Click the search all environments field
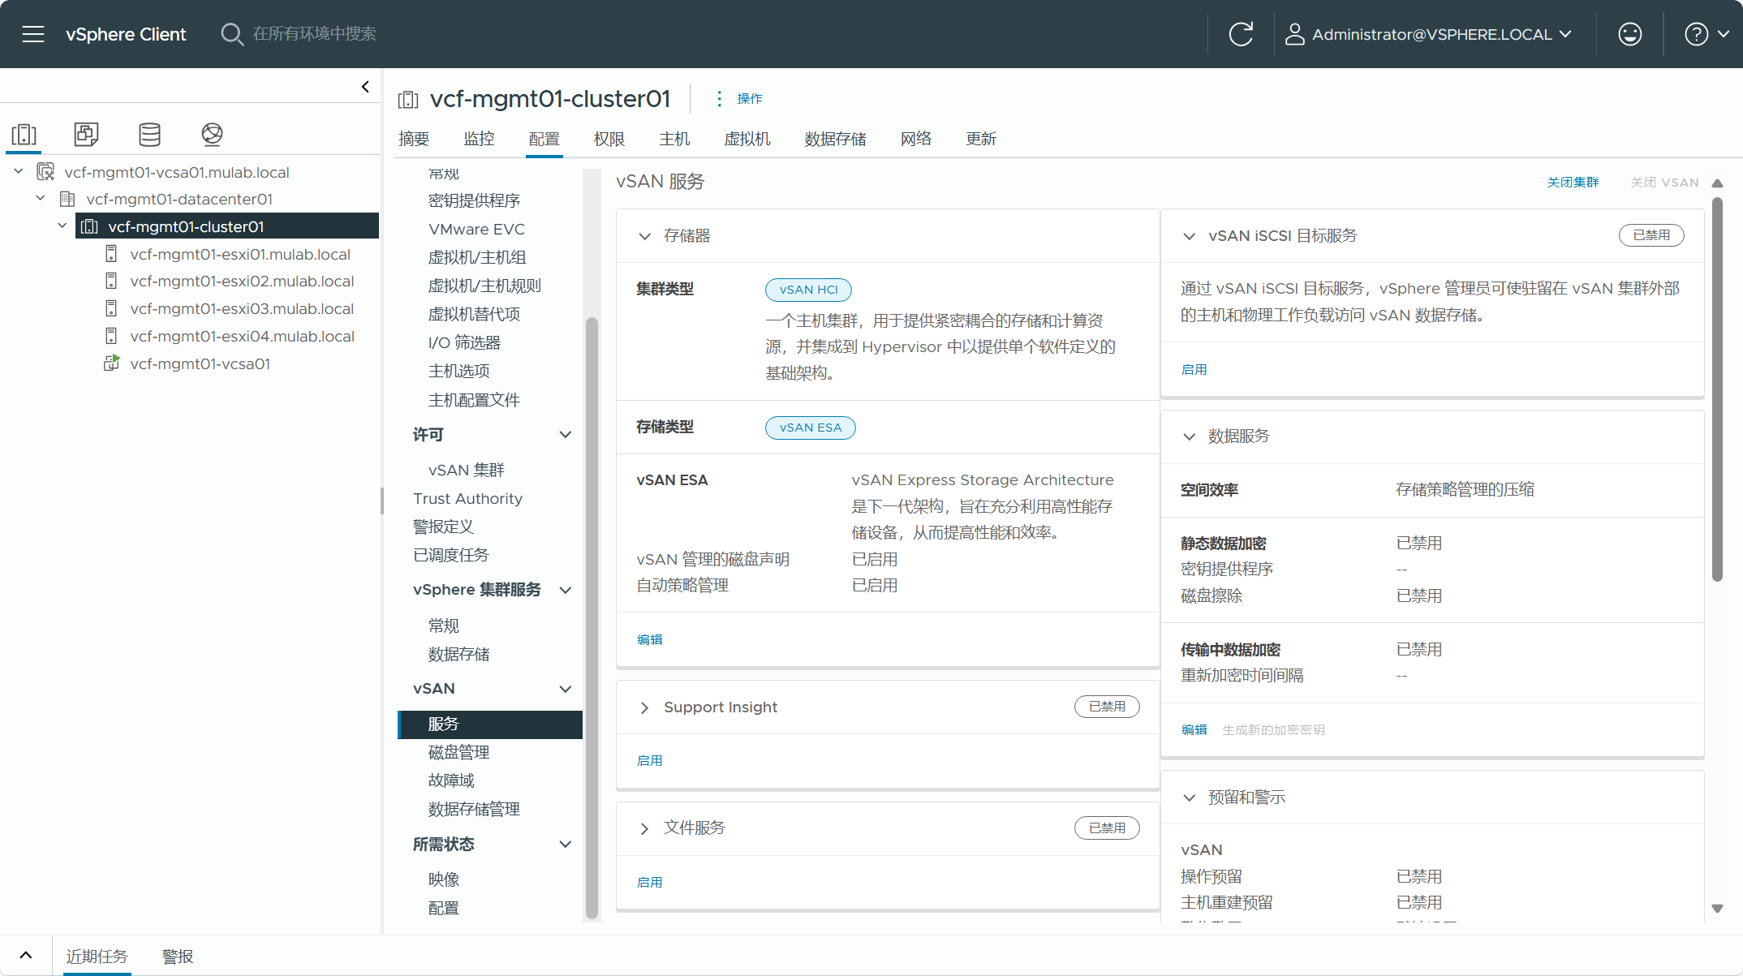The width and height of the screenshot is (1743, 976). click(314, 34)
